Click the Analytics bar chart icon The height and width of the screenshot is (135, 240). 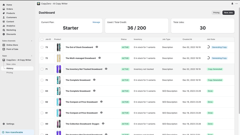pyautogui.click(x=4, y=26)
